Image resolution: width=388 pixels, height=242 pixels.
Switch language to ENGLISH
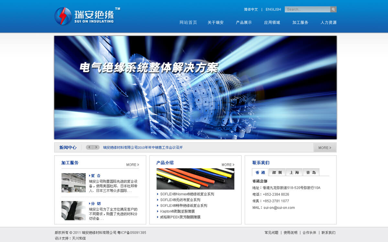pyautogui.click(x=273, y=9)
